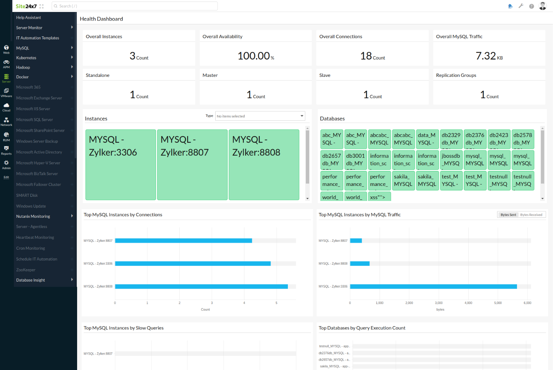Viewport: 554px width, 370px height.
Task: Open the instance Type selection dropdown
Action: [x=260, y=116]
